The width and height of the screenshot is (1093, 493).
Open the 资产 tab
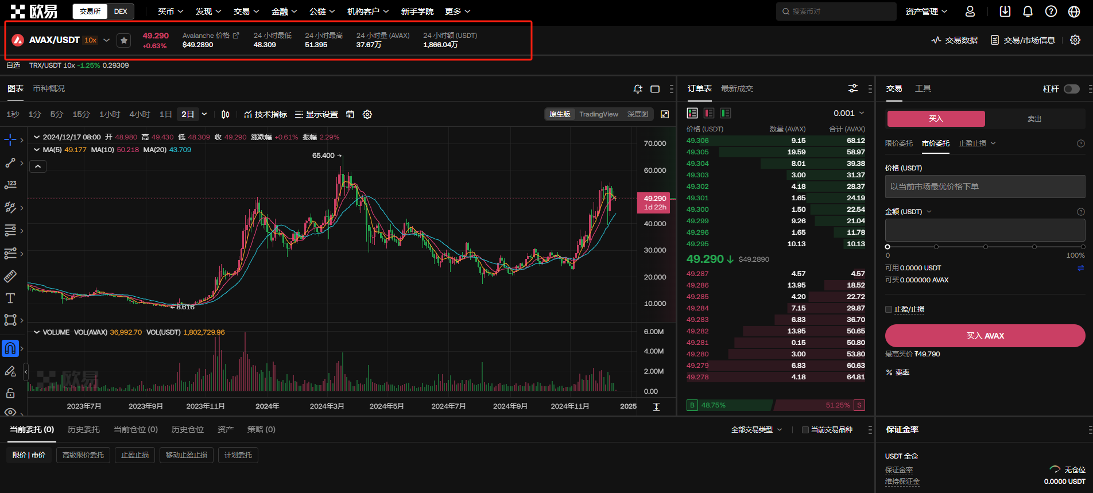(226, 429)
